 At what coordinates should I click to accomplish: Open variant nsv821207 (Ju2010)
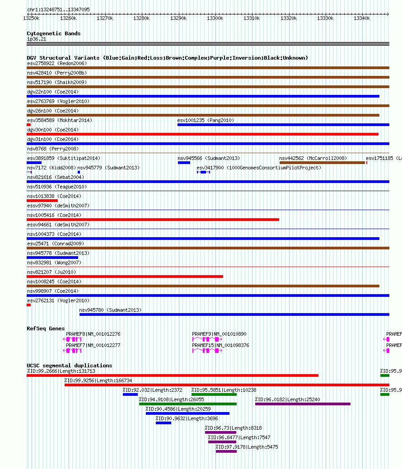point(51,272)
